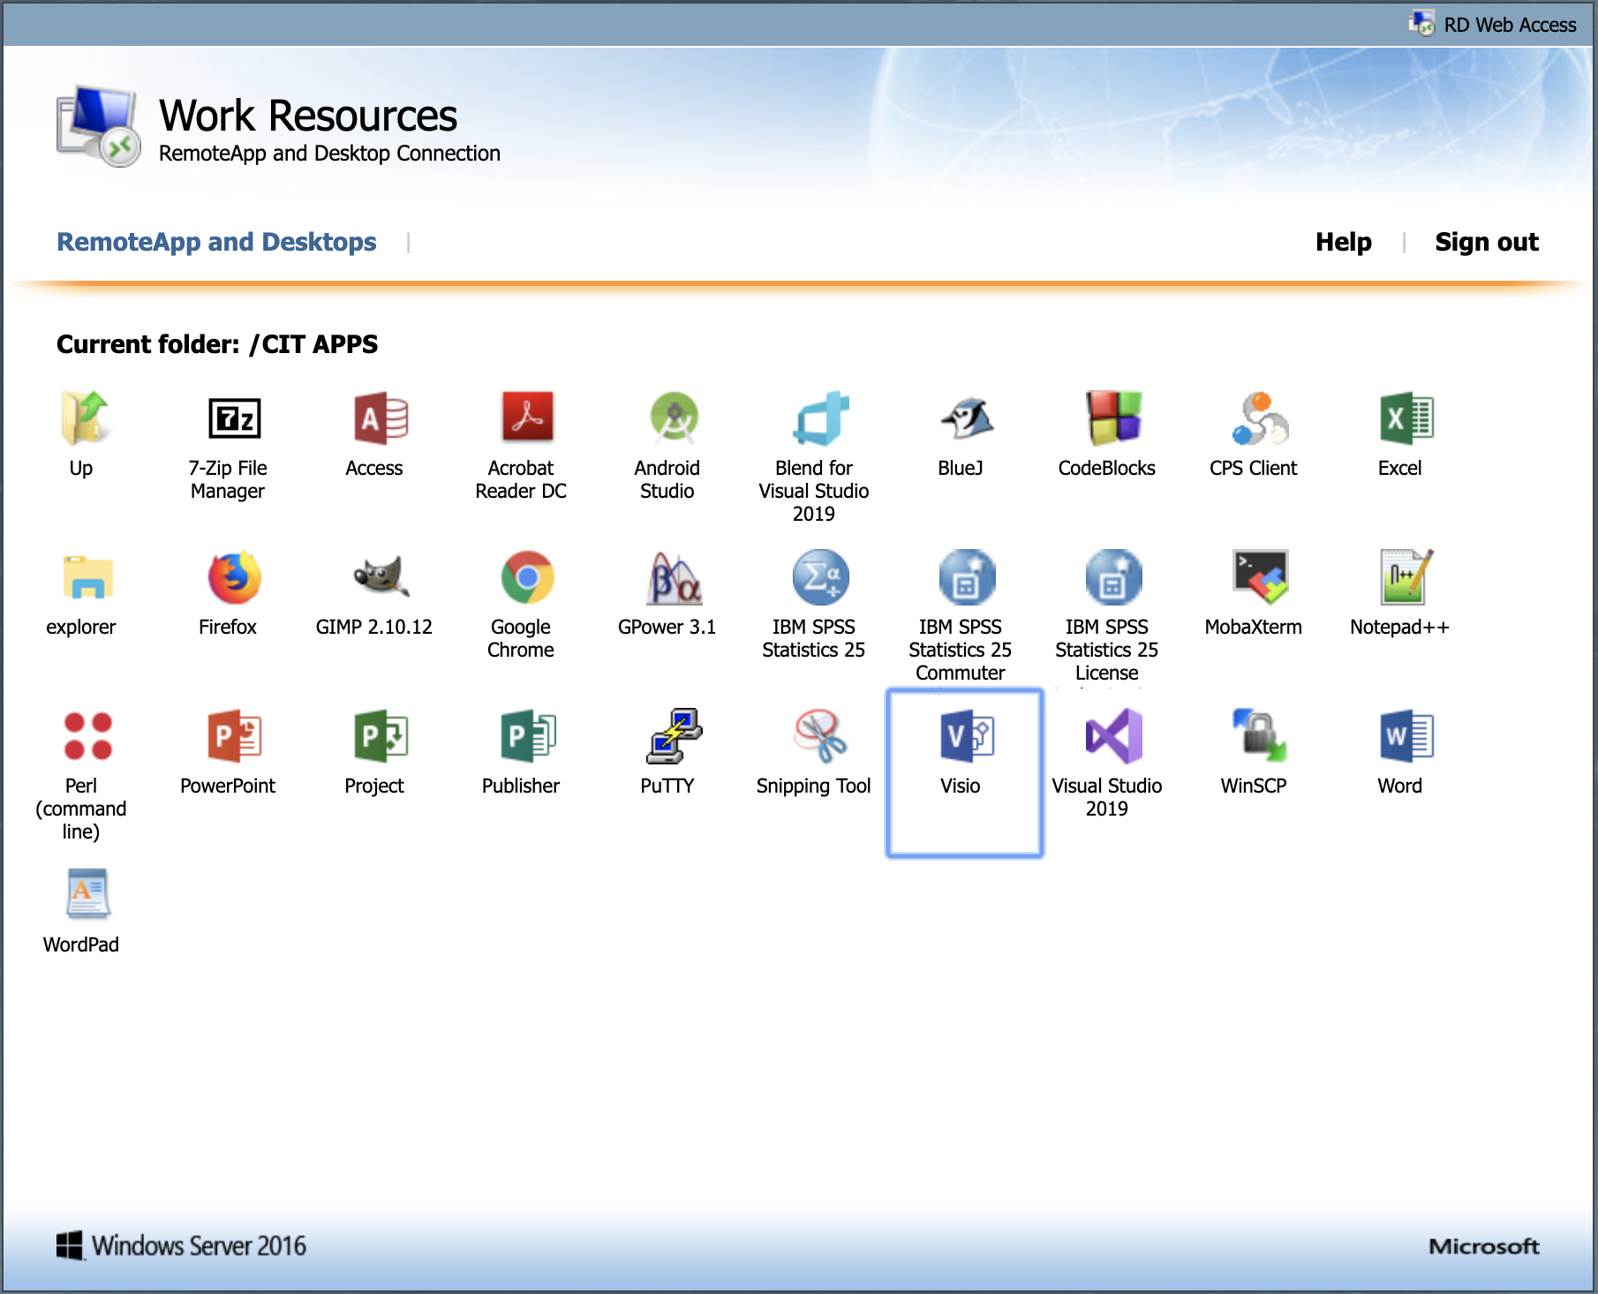This screenshot has height=1294, width=1598.
Task: Launch IBM SPSS Statistics 25
Action: click(814, 605)
